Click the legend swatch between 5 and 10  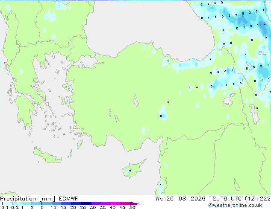coord(47,203)
